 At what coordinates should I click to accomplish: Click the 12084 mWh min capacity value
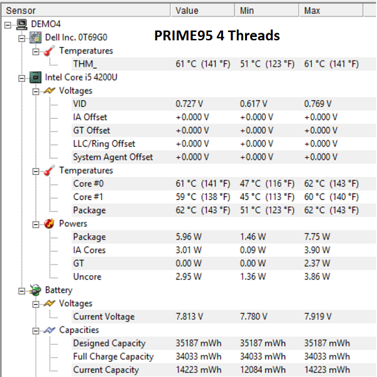[263, 370]
